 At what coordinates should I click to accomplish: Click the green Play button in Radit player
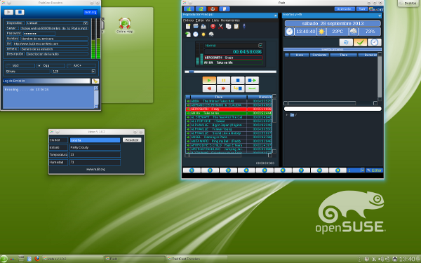point(209,80)
